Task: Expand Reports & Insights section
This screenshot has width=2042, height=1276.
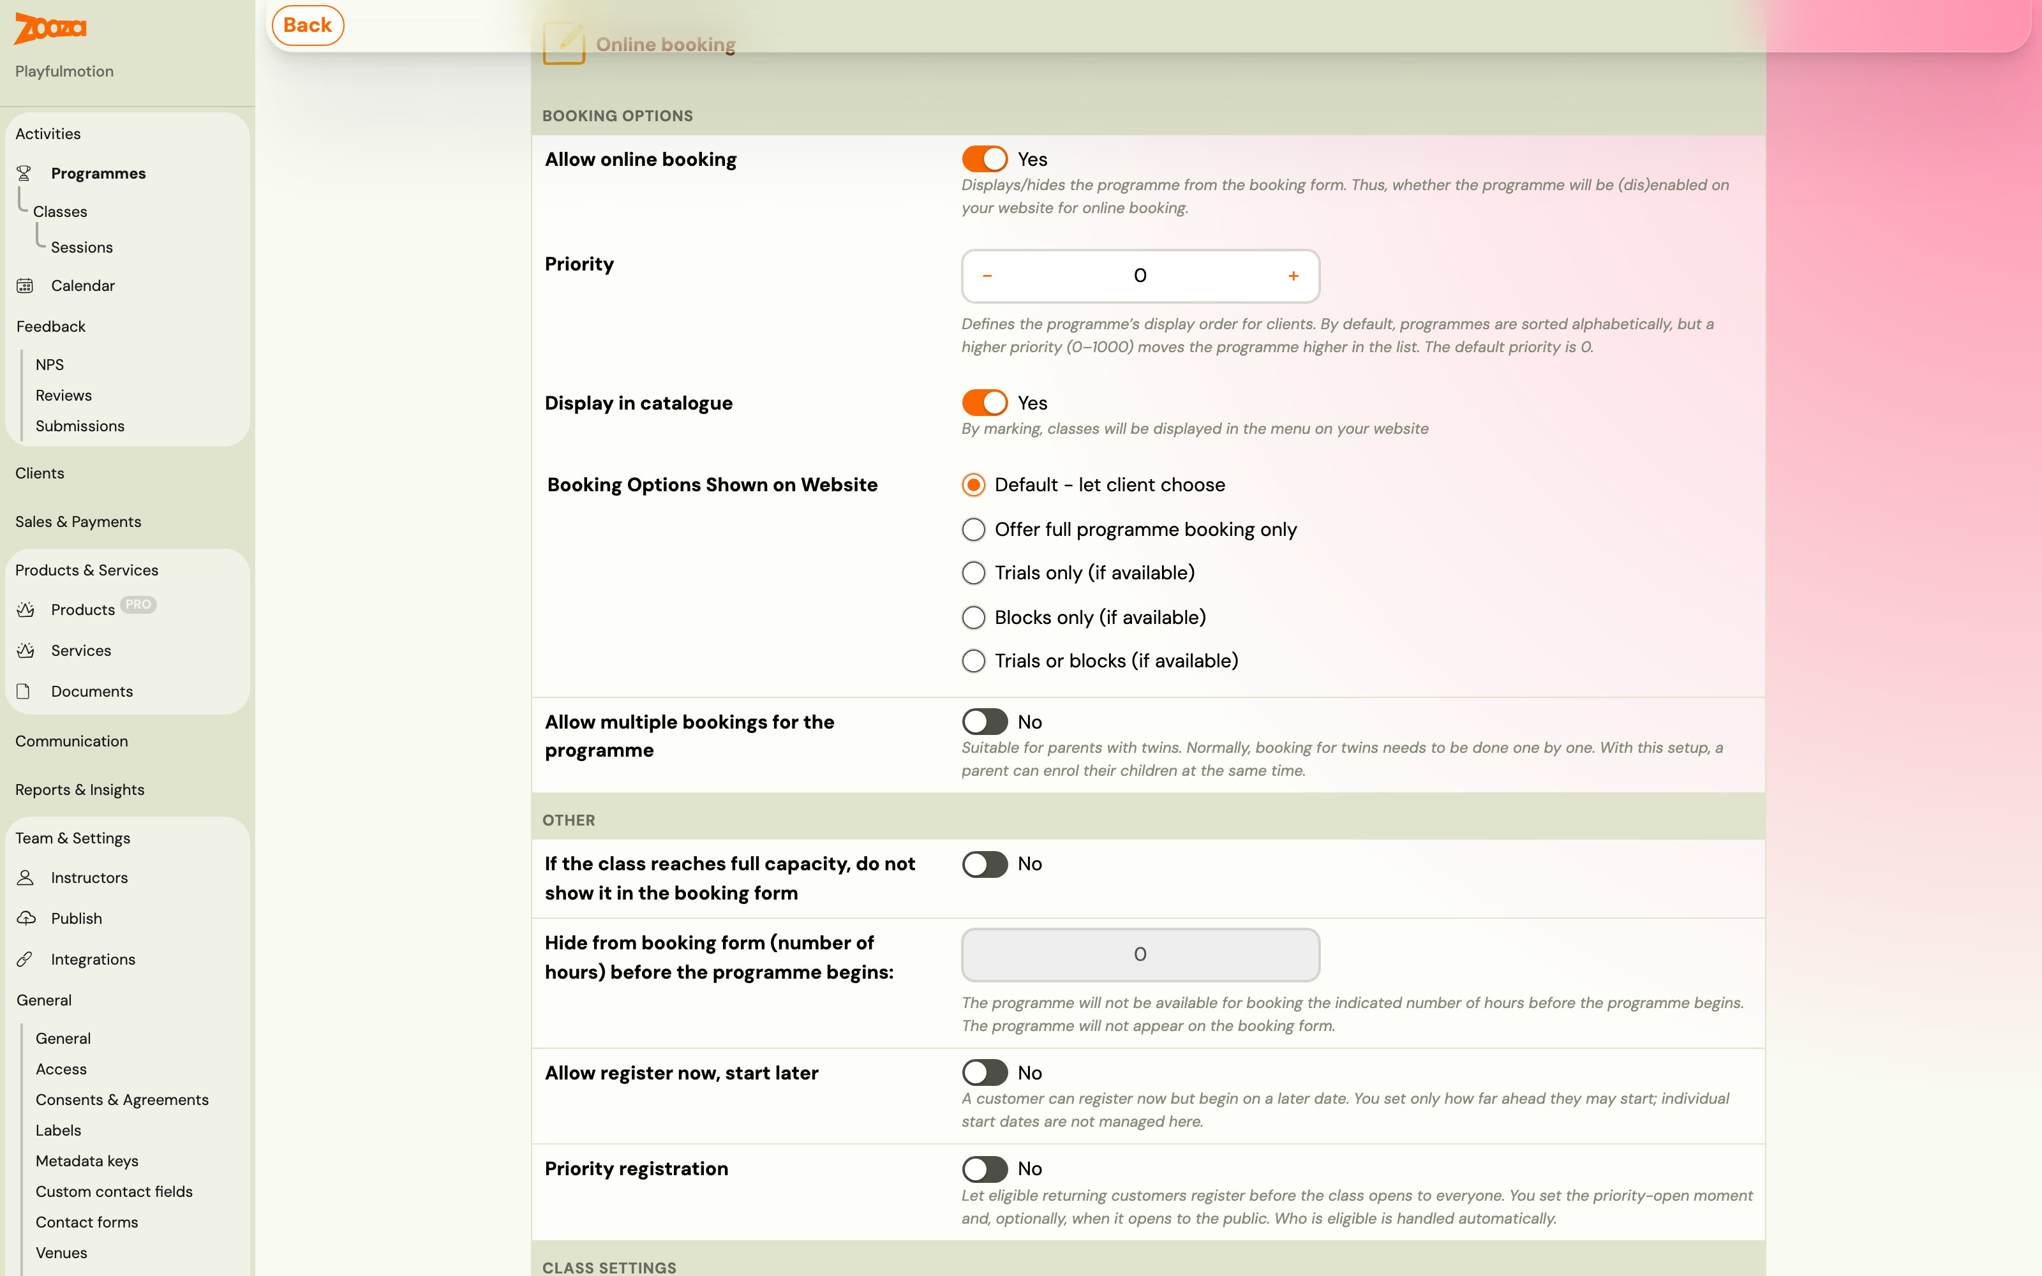Action: [x=80, y=790]
